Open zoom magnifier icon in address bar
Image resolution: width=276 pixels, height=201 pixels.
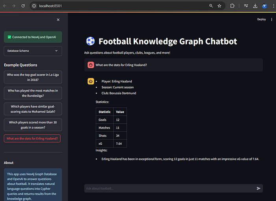[211, 6]
